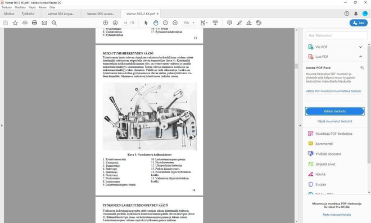The height and width of the screenshot is (223, 371).
Task: Click the Aloita maksuton kokeilu link
Action: click(337, 215)
